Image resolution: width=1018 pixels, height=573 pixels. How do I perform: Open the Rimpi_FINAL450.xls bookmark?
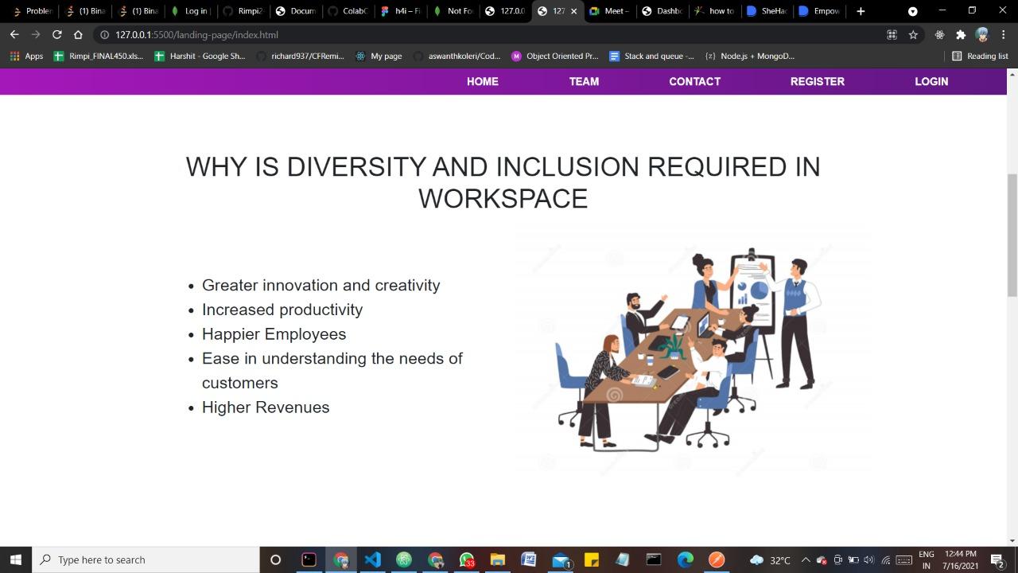(99, 56)
